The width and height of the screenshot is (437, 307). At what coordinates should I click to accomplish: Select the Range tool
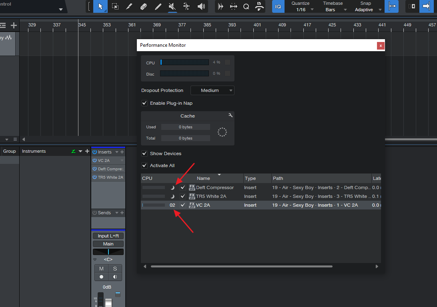(x=115, y=6)
